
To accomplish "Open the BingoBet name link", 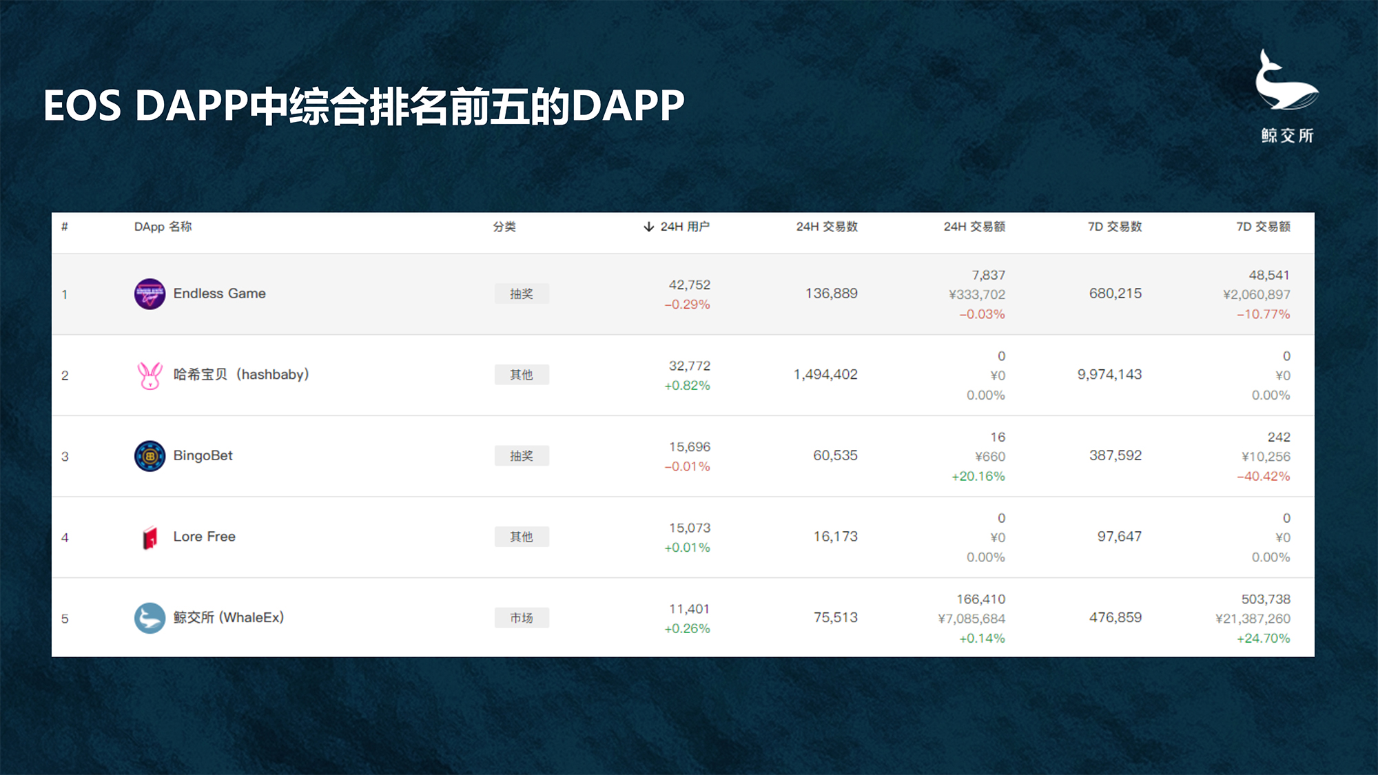I will pyautogui.click(x=203, y=455).
